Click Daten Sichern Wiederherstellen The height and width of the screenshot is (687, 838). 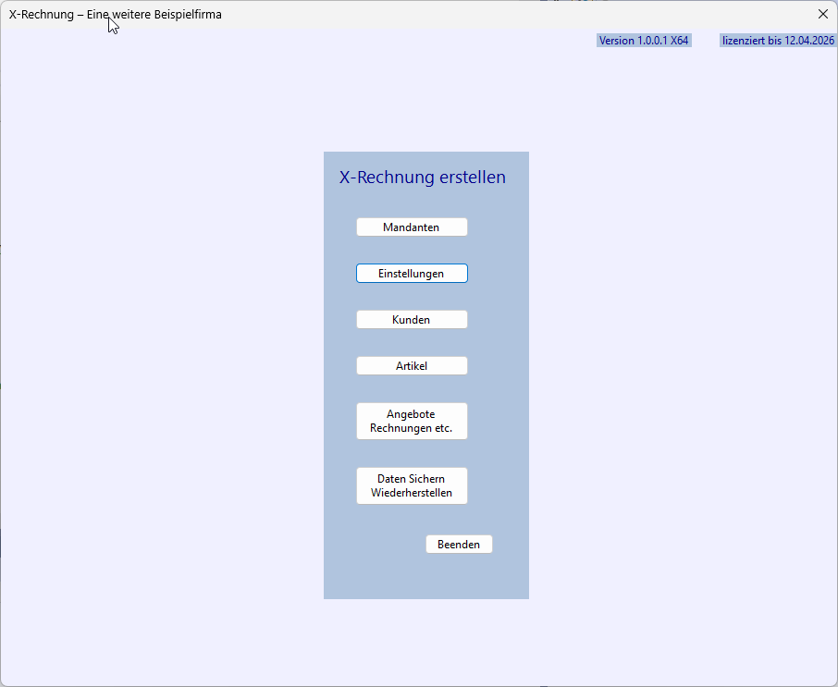412,485
